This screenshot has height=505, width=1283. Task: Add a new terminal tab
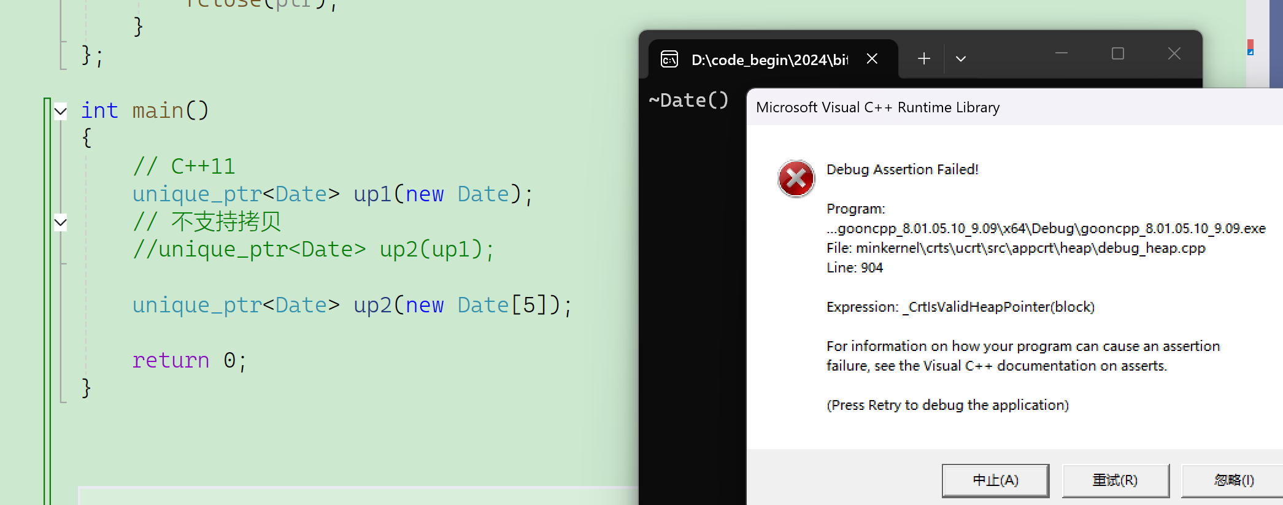924,58
